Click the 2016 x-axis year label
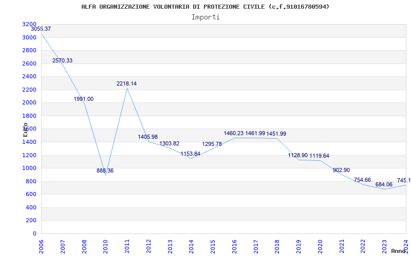 [235, 246]
